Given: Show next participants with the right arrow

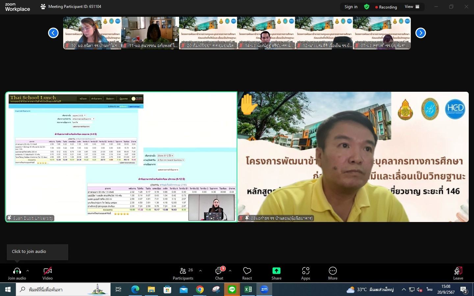Looking at the screenshot, I should [421, 33].
